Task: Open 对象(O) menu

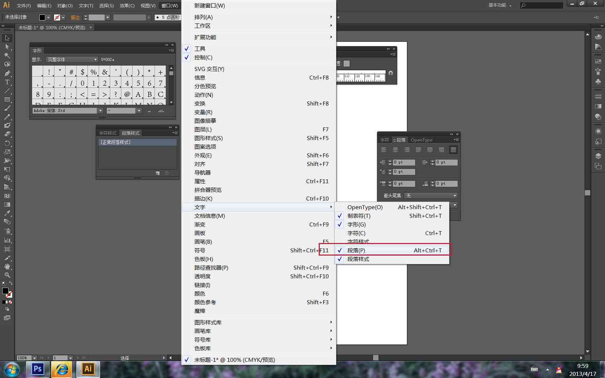Action: (65, 5)
